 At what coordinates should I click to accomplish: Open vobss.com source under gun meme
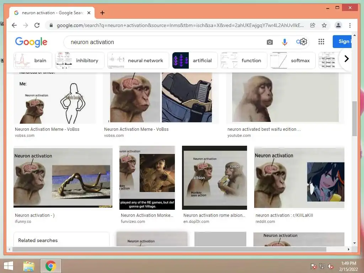pyautogui.click(x=114, y=135)
